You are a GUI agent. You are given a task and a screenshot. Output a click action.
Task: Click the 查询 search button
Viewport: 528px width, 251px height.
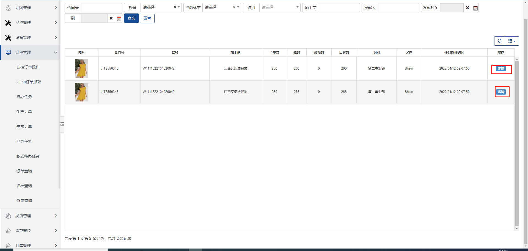point(131,18)
